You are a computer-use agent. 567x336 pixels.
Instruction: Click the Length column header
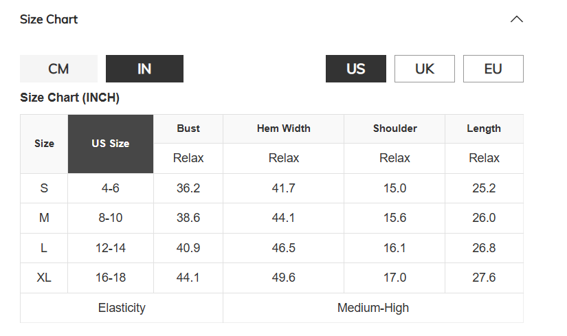485,128
